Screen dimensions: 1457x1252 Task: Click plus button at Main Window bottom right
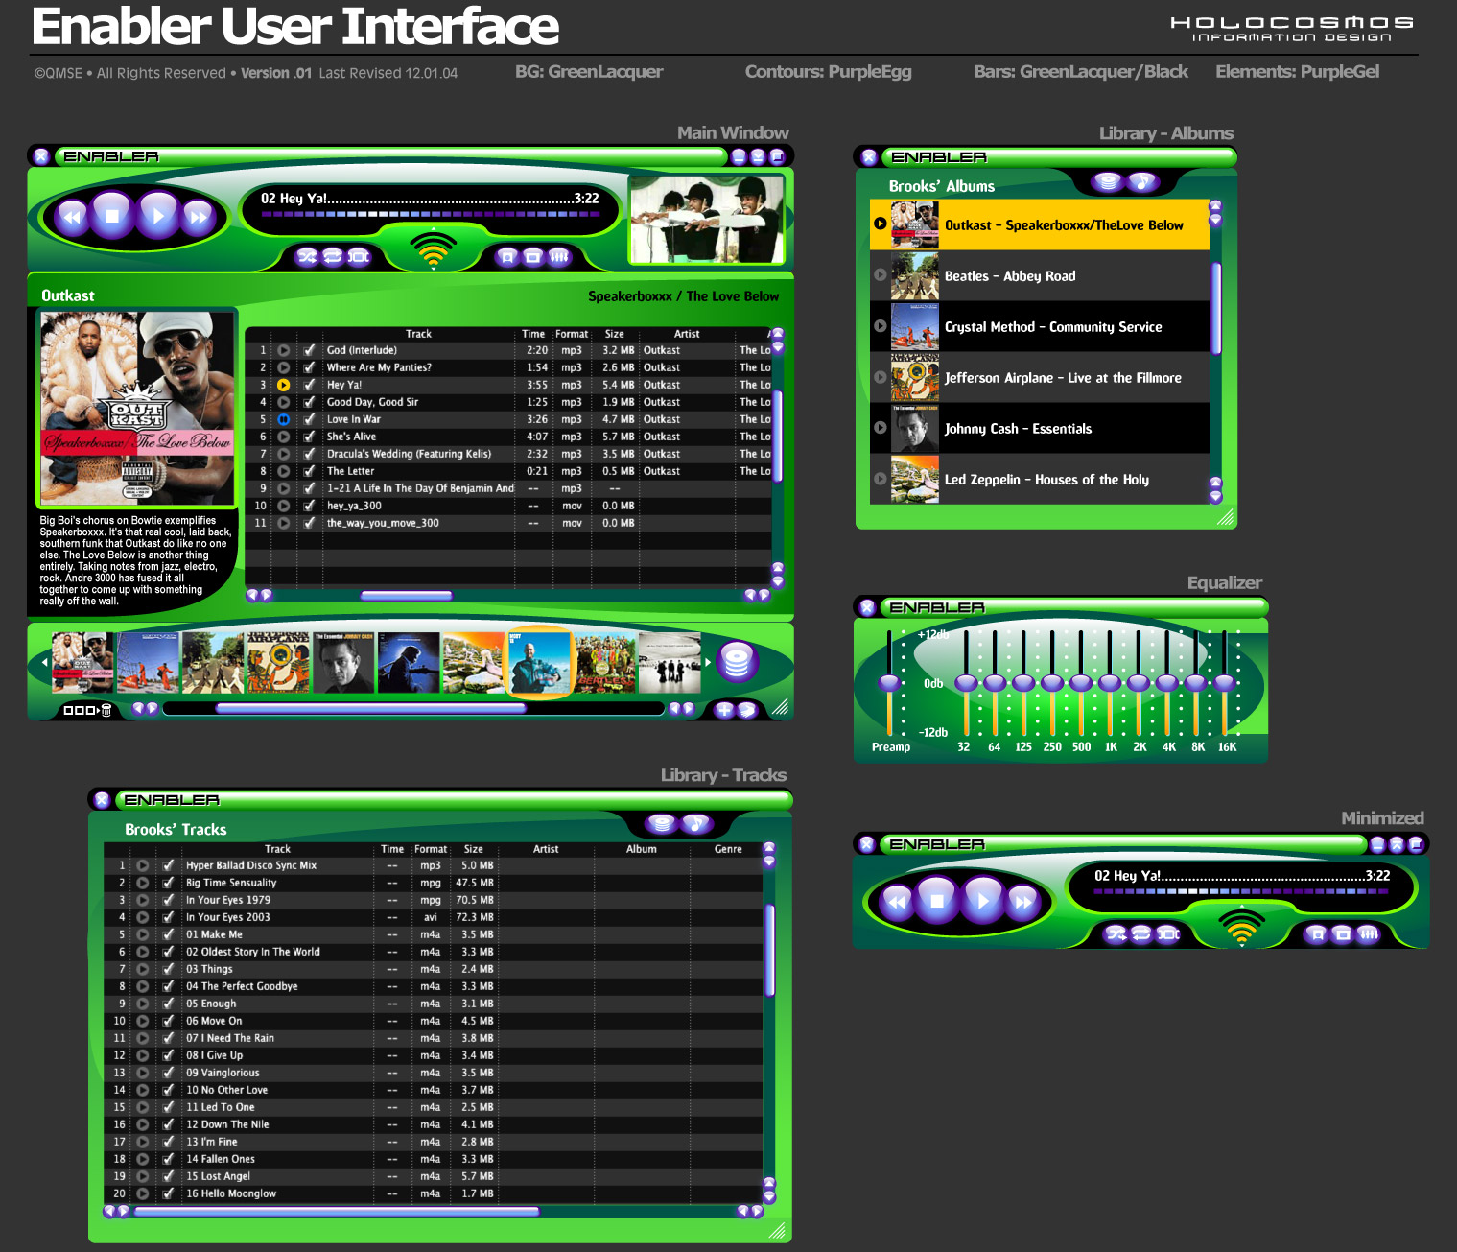(x=724, y=710)
